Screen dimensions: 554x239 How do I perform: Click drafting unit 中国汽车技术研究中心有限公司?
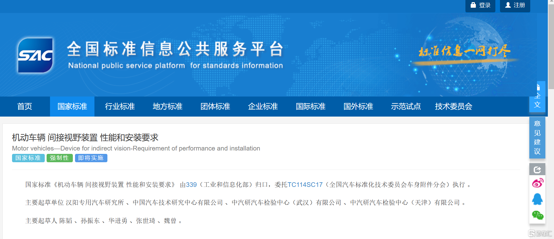pyautogui.click(x=178, y=203)
